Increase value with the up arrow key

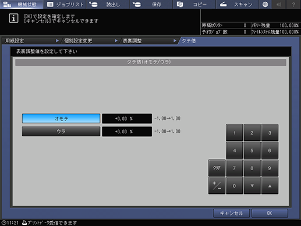[270, 186]
